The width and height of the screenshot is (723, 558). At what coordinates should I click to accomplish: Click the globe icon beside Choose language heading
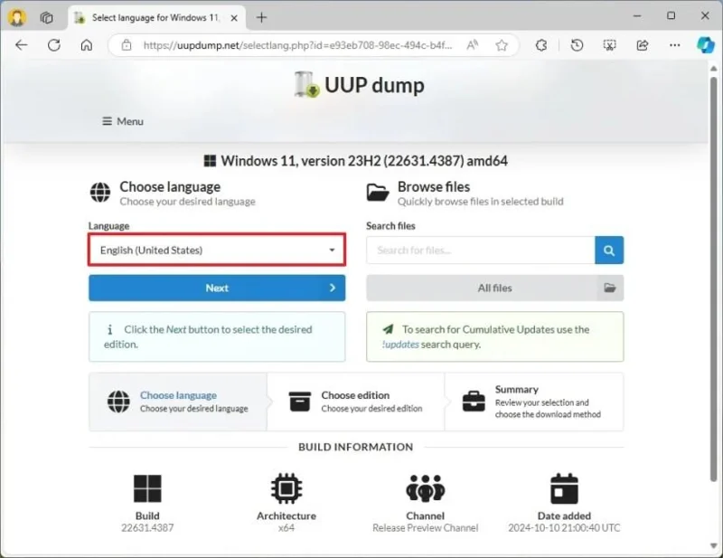100,192
